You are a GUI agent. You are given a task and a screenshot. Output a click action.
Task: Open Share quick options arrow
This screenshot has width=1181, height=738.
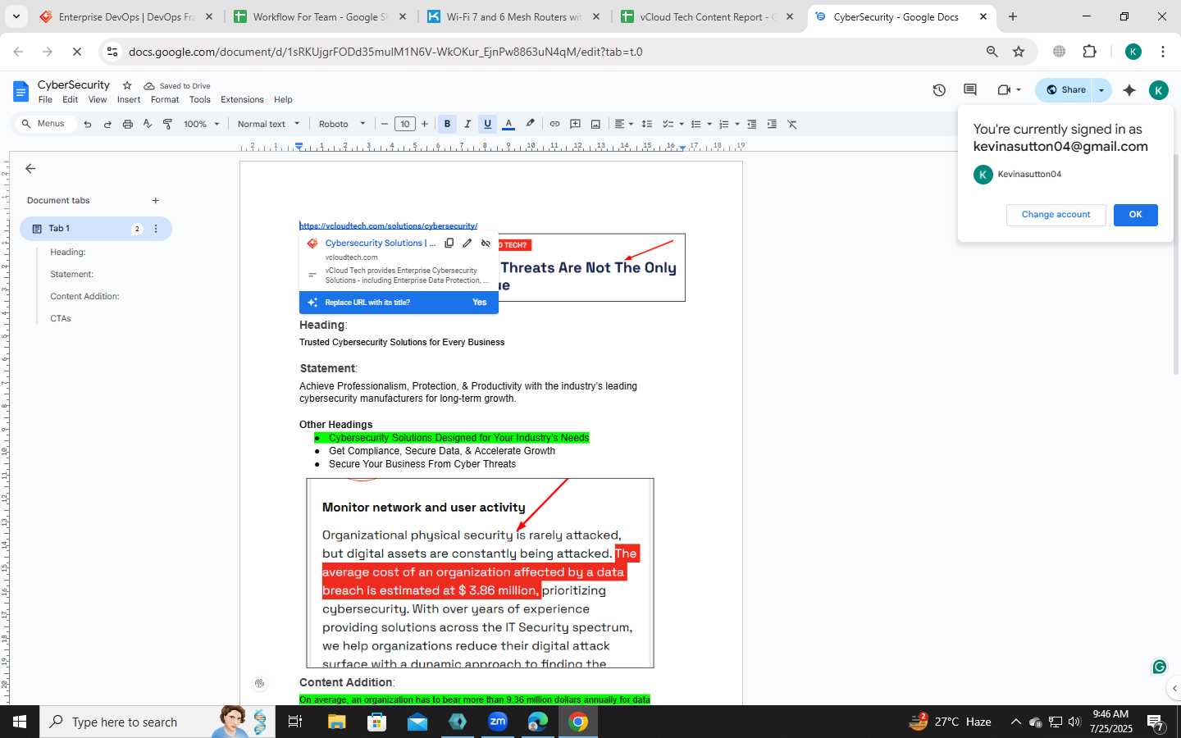(1101, 90)
